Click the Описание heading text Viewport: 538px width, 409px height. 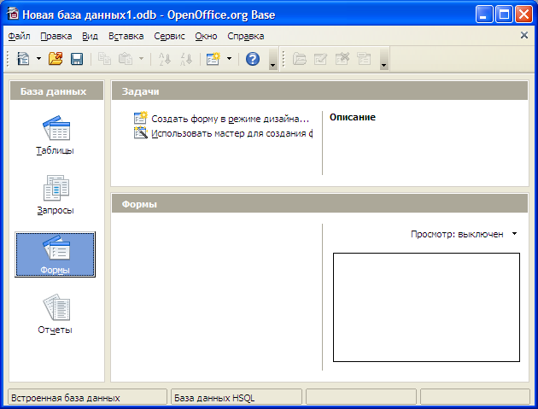coord(353,117)
